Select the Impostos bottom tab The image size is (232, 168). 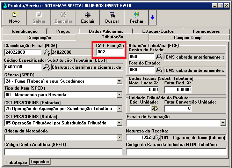[x=40, y=162]
